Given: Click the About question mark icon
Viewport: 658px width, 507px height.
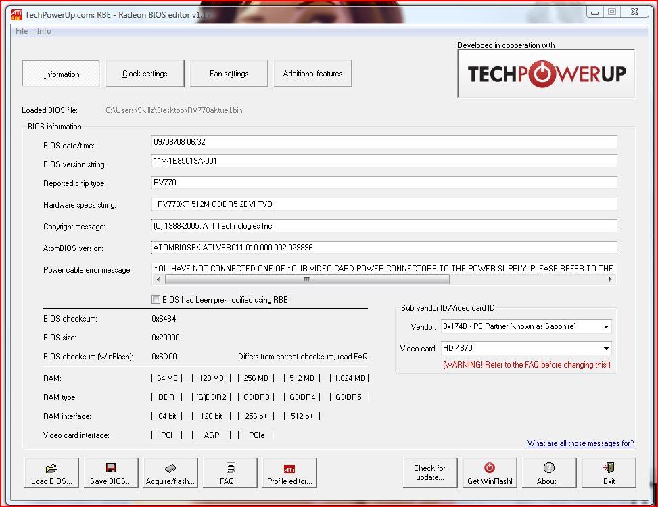Looking at the screenshot, I should click(549, 468).
